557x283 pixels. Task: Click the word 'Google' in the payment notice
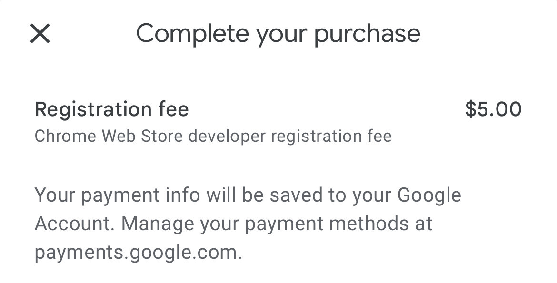tap(429, 195)
